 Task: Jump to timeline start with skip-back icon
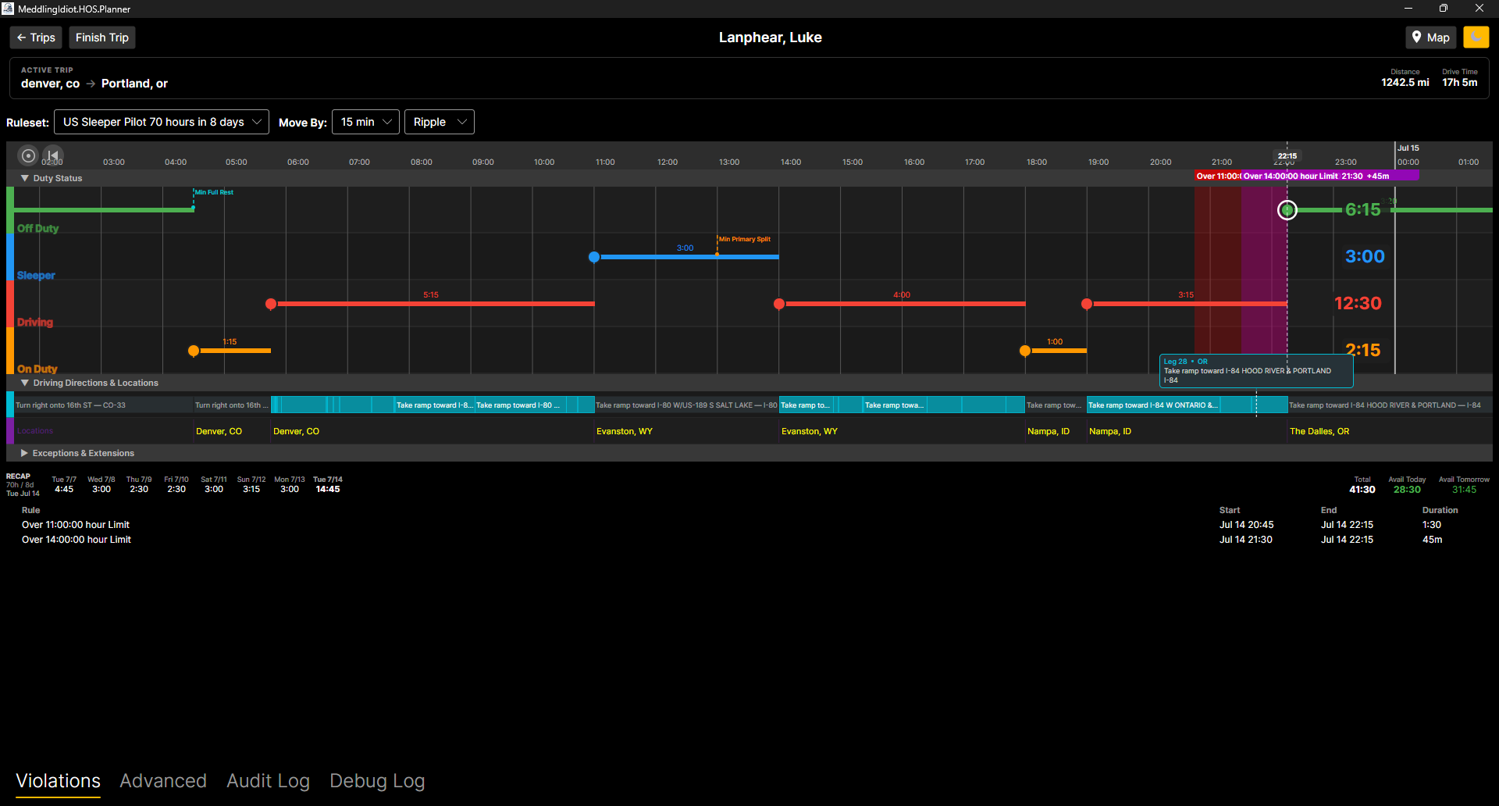[52, 155]
